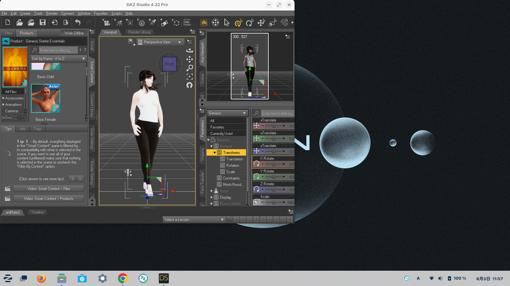The height and width of the screenshot is (286, 510).
Task: Click the Scale slider
Action: click(x=274, y=203)
